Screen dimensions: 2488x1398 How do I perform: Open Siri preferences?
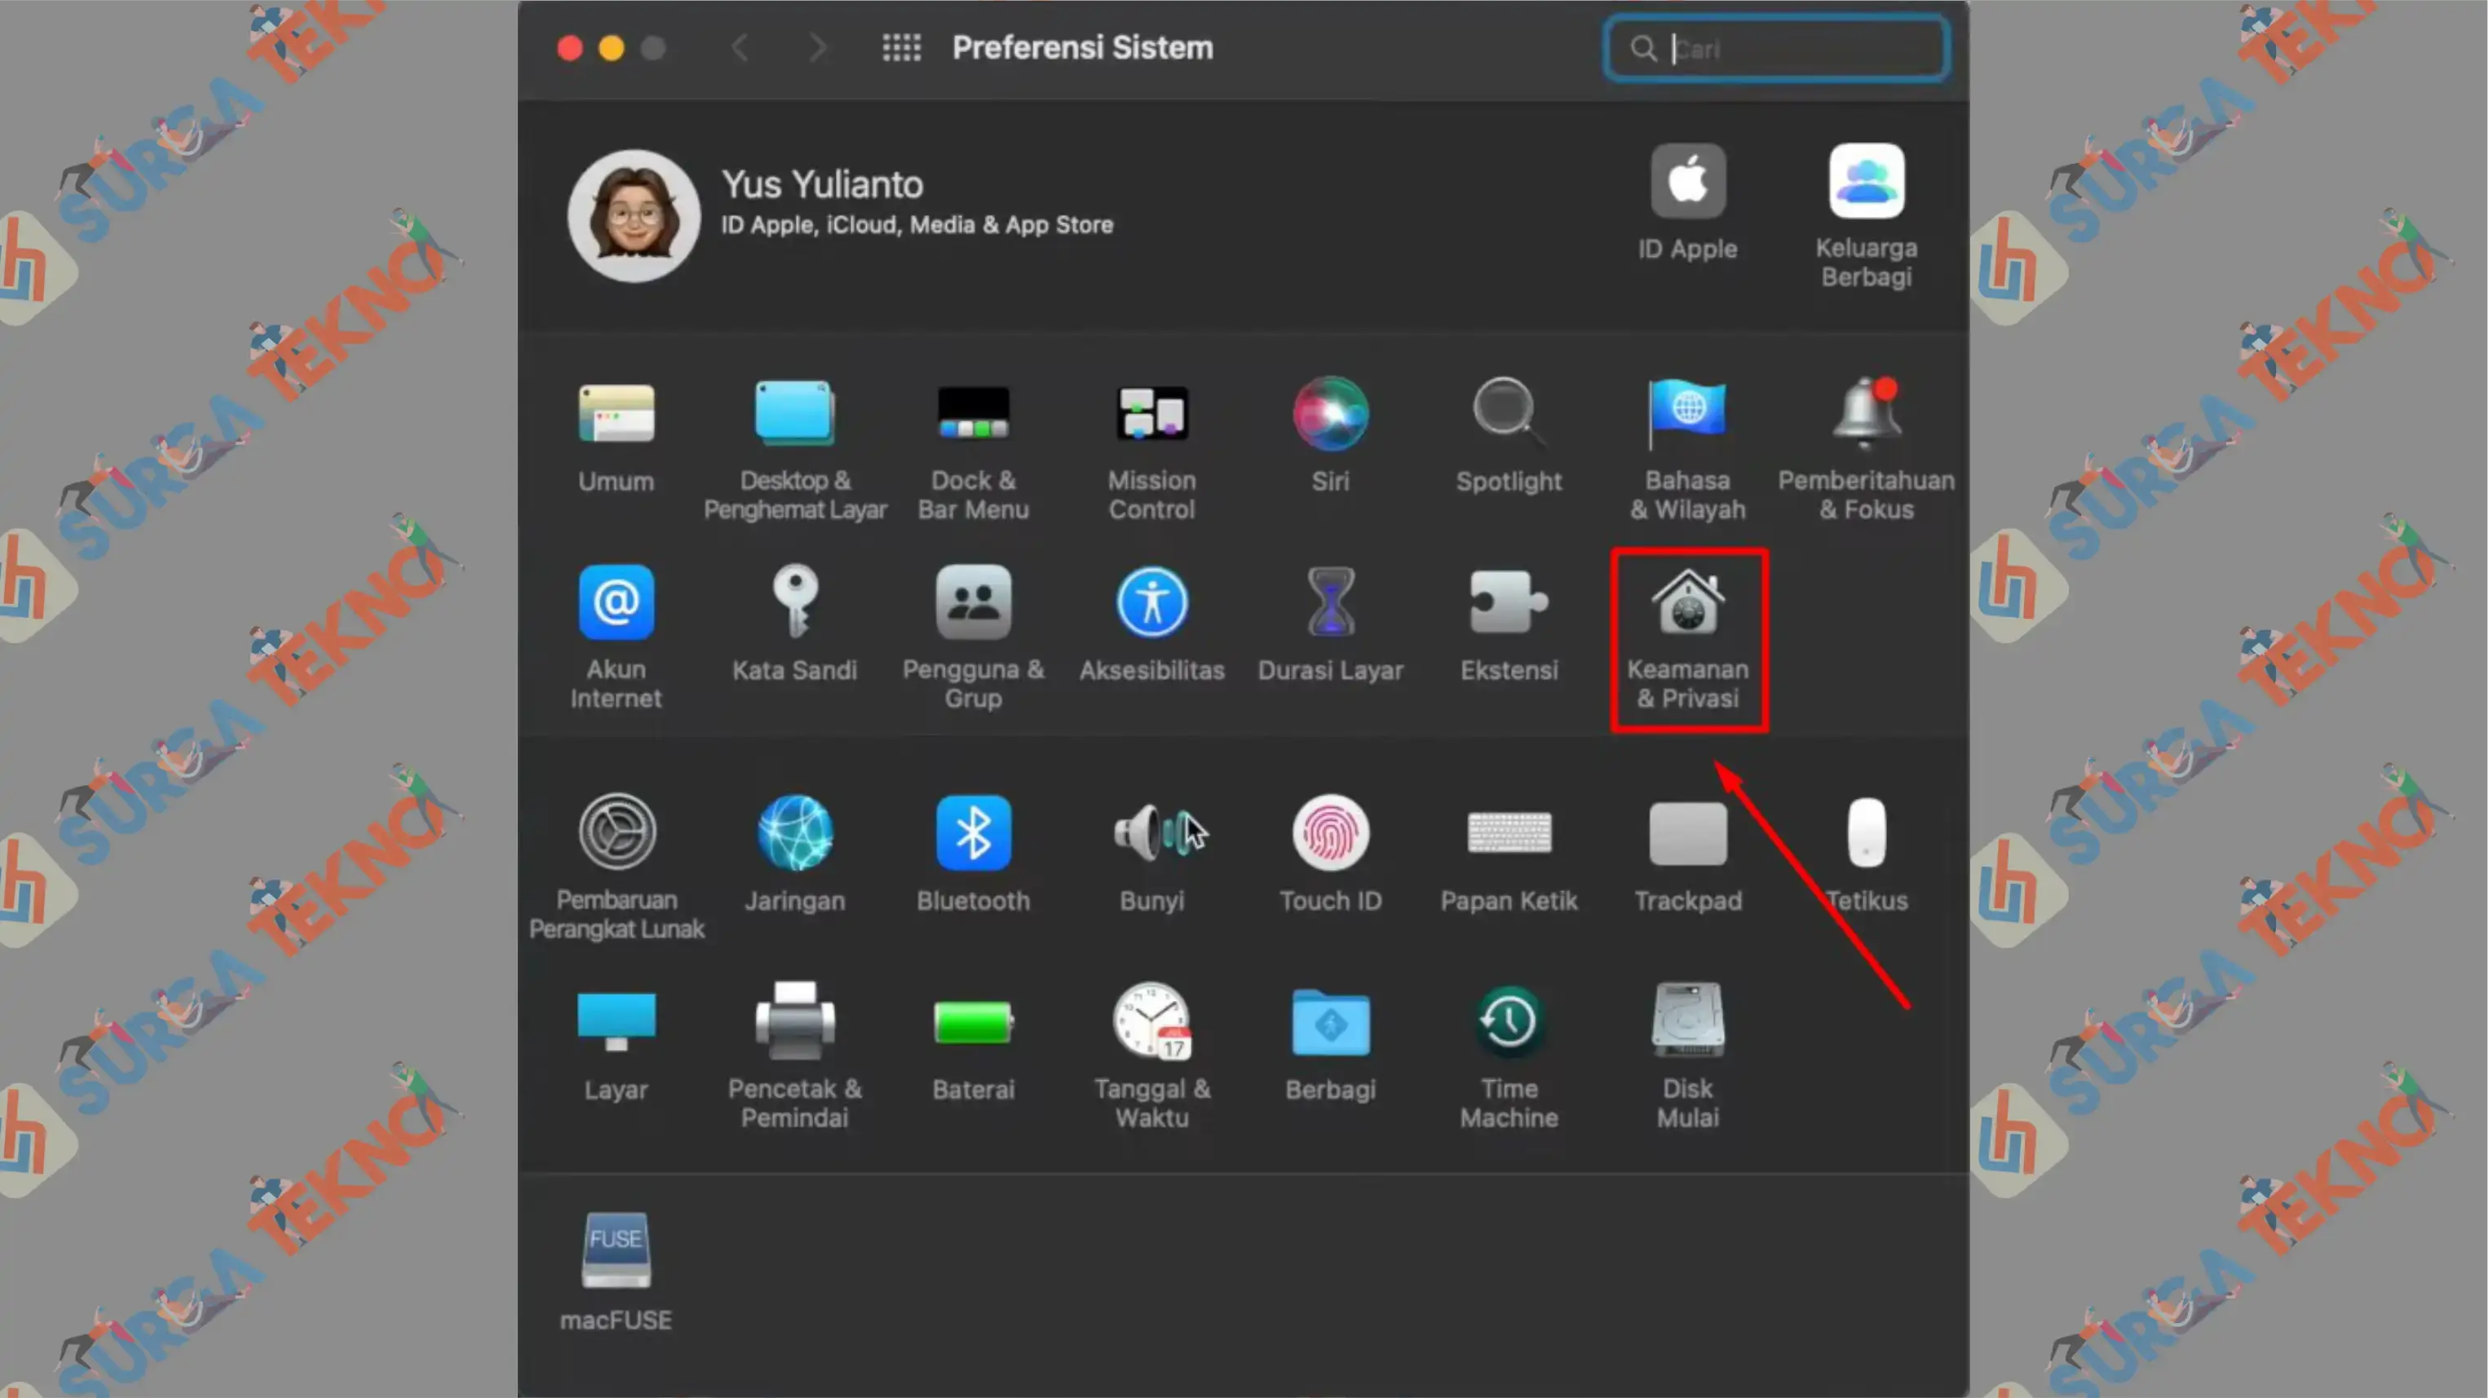1330,414
